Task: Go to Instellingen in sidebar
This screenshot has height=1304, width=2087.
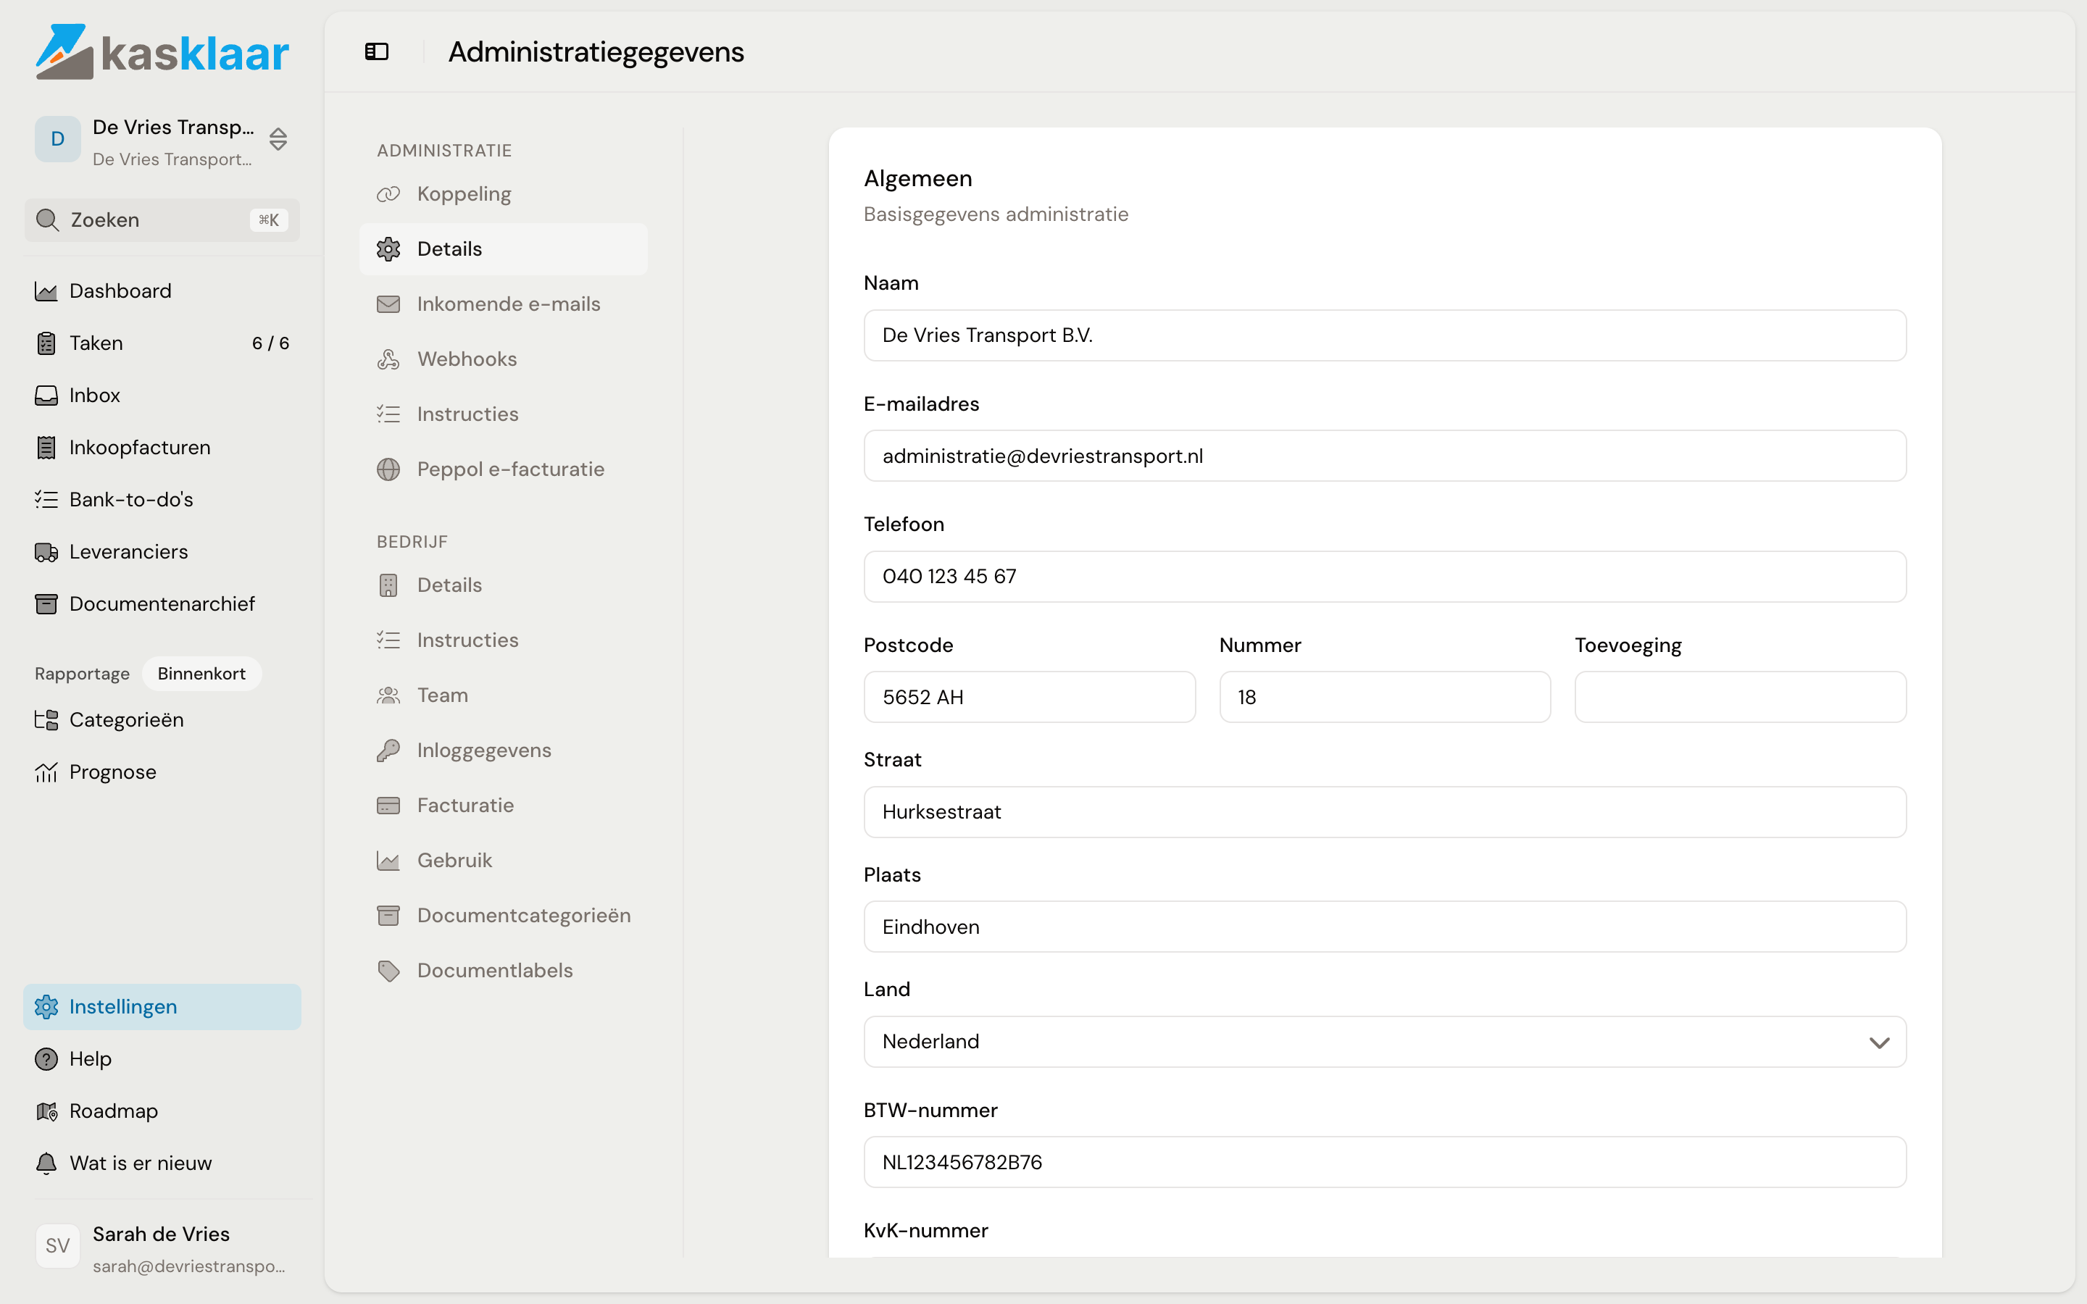Action: [x=162, y=1007]
